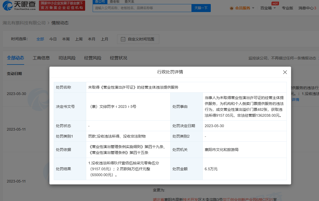Screen dimensions: 319x201
Task: Select the 本月 time filter
Action: 92,39
